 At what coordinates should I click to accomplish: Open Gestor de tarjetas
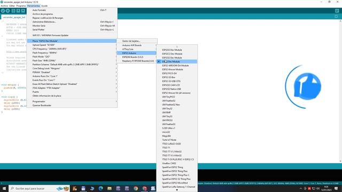coord(137,41)
